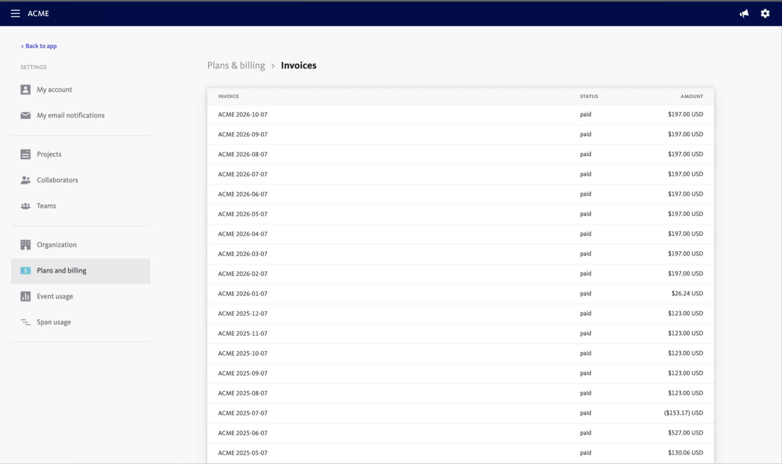Click the ACME header title

tap(38, 13)
